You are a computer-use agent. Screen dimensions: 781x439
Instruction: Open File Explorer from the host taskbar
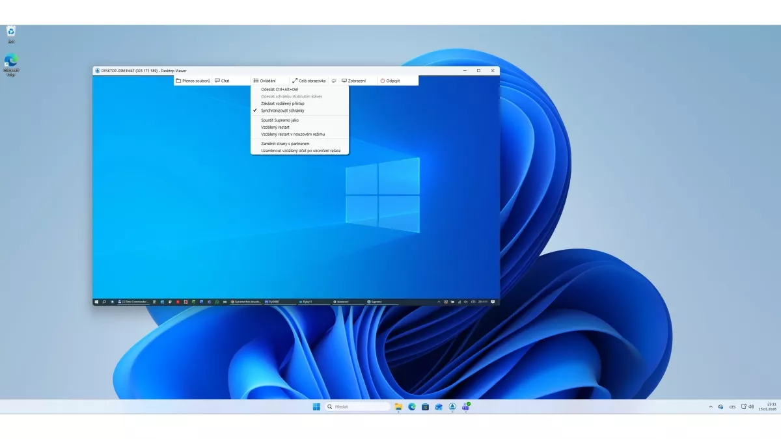(x=398, y=406)
